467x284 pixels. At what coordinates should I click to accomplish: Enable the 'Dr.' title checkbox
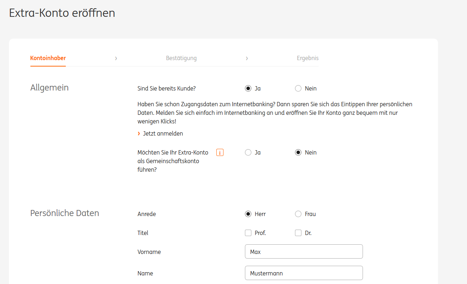click(x=298, y=233)
